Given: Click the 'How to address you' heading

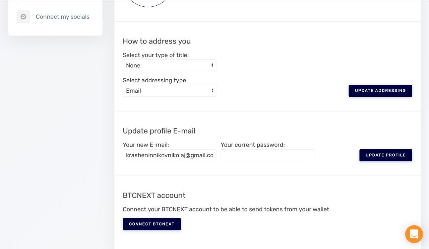Looking at the screenshot, I should coord(157,41).
